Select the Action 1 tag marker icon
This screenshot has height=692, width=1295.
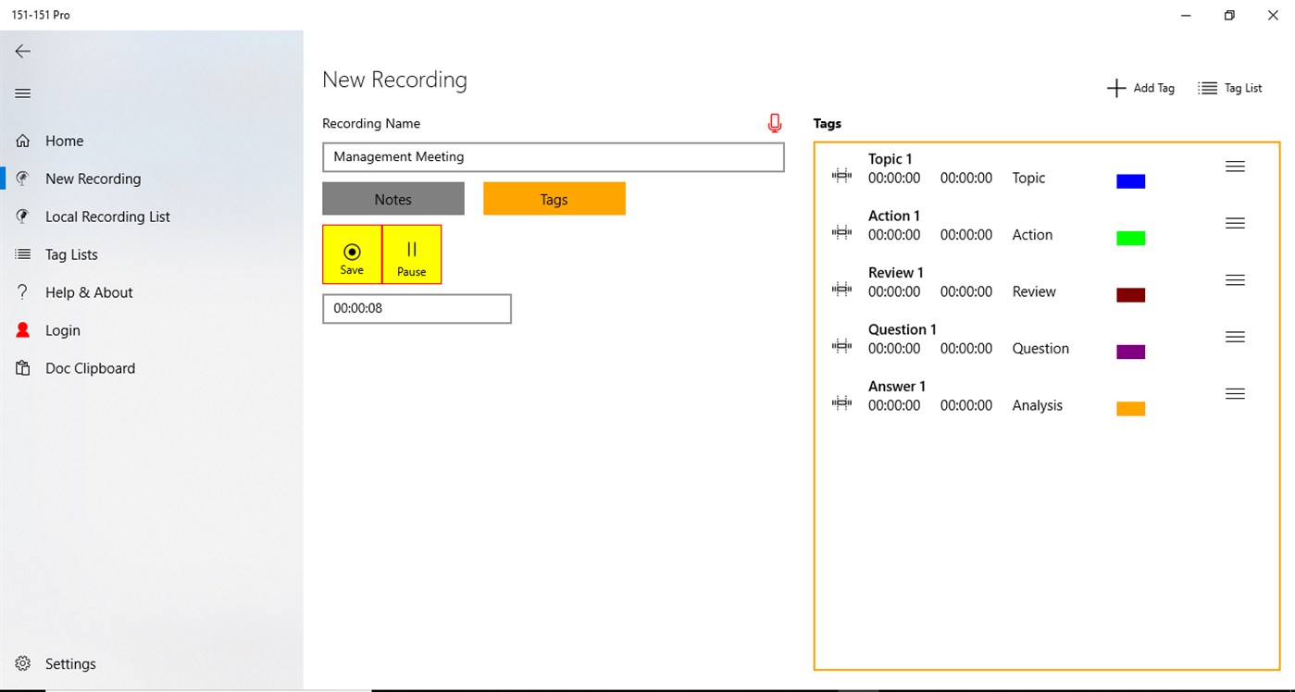(841, 231)
